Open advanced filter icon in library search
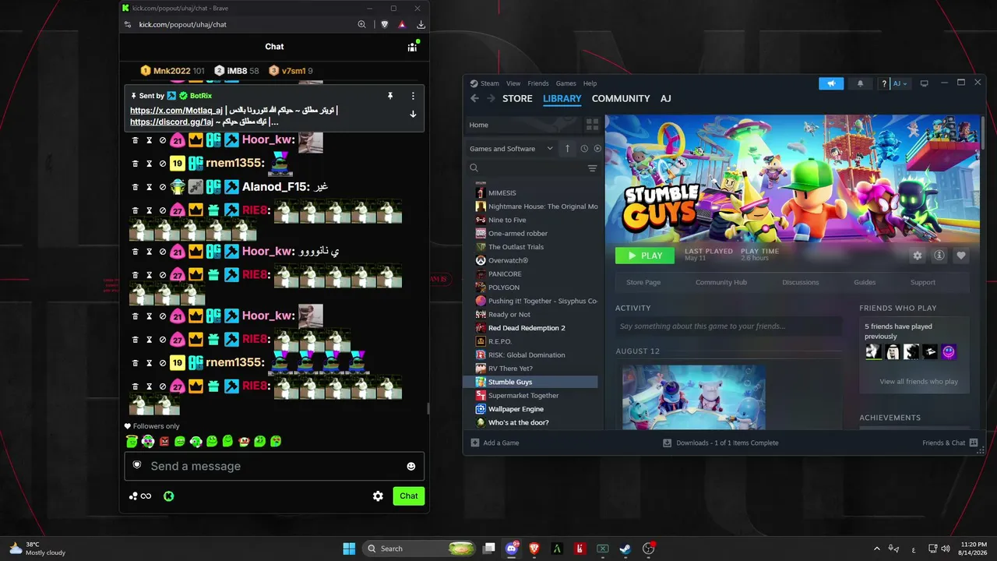This screenshot has width=997, height=561. (592, 168)
